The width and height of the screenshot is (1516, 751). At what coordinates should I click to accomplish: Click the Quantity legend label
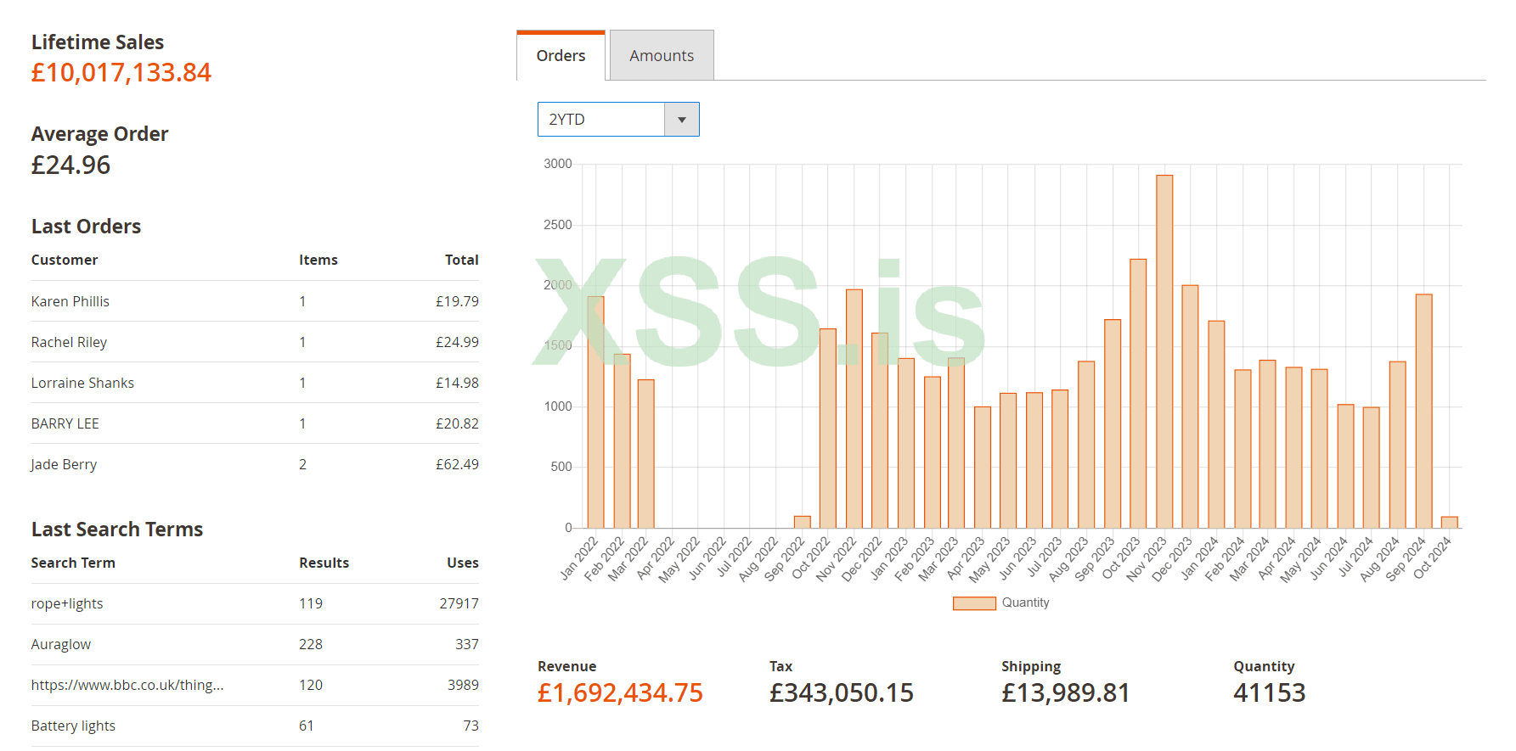coord(1025,602)
